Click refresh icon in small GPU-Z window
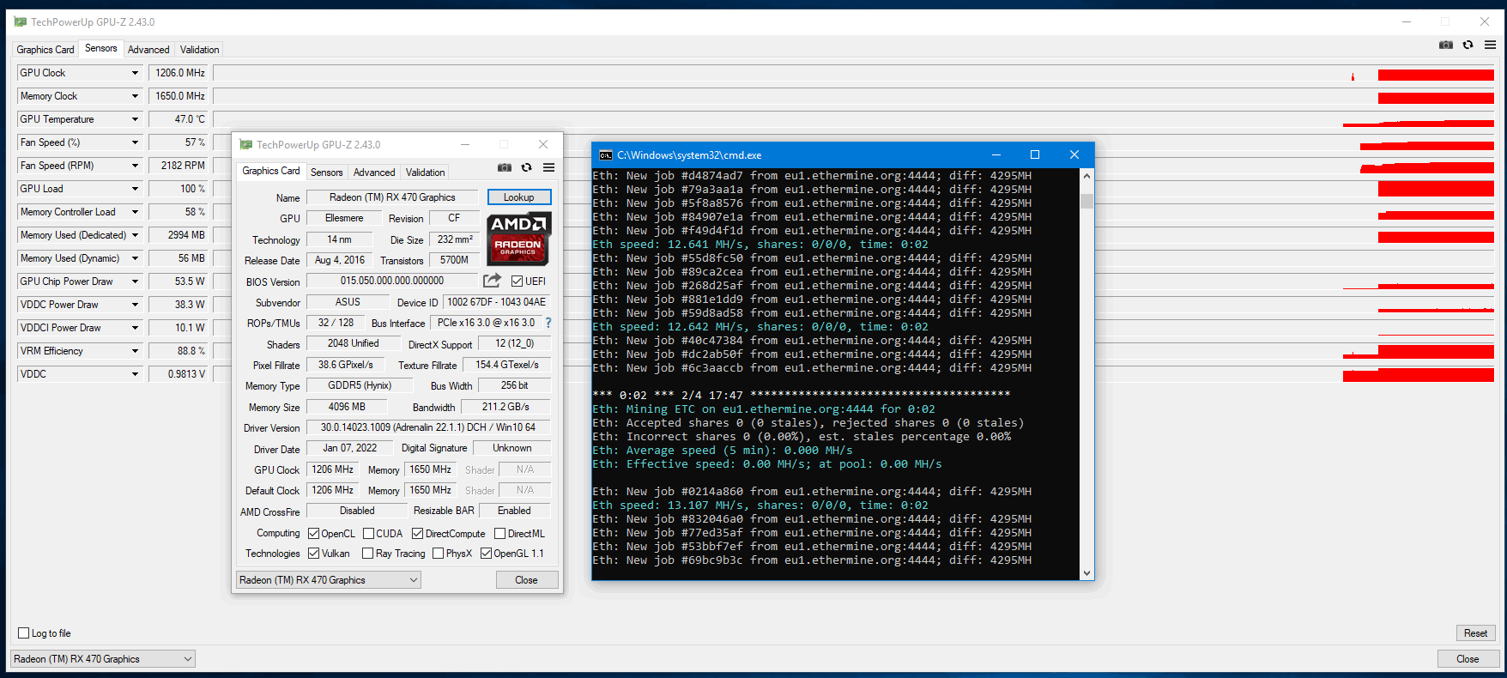1507x678 pixels. (x=526, y=167)
